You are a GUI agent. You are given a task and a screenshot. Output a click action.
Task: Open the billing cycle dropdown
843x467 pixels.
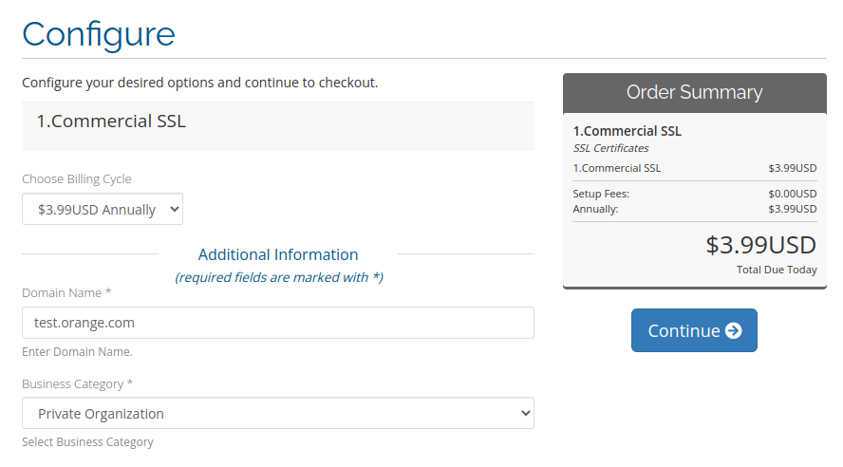(x=103, y=209)
